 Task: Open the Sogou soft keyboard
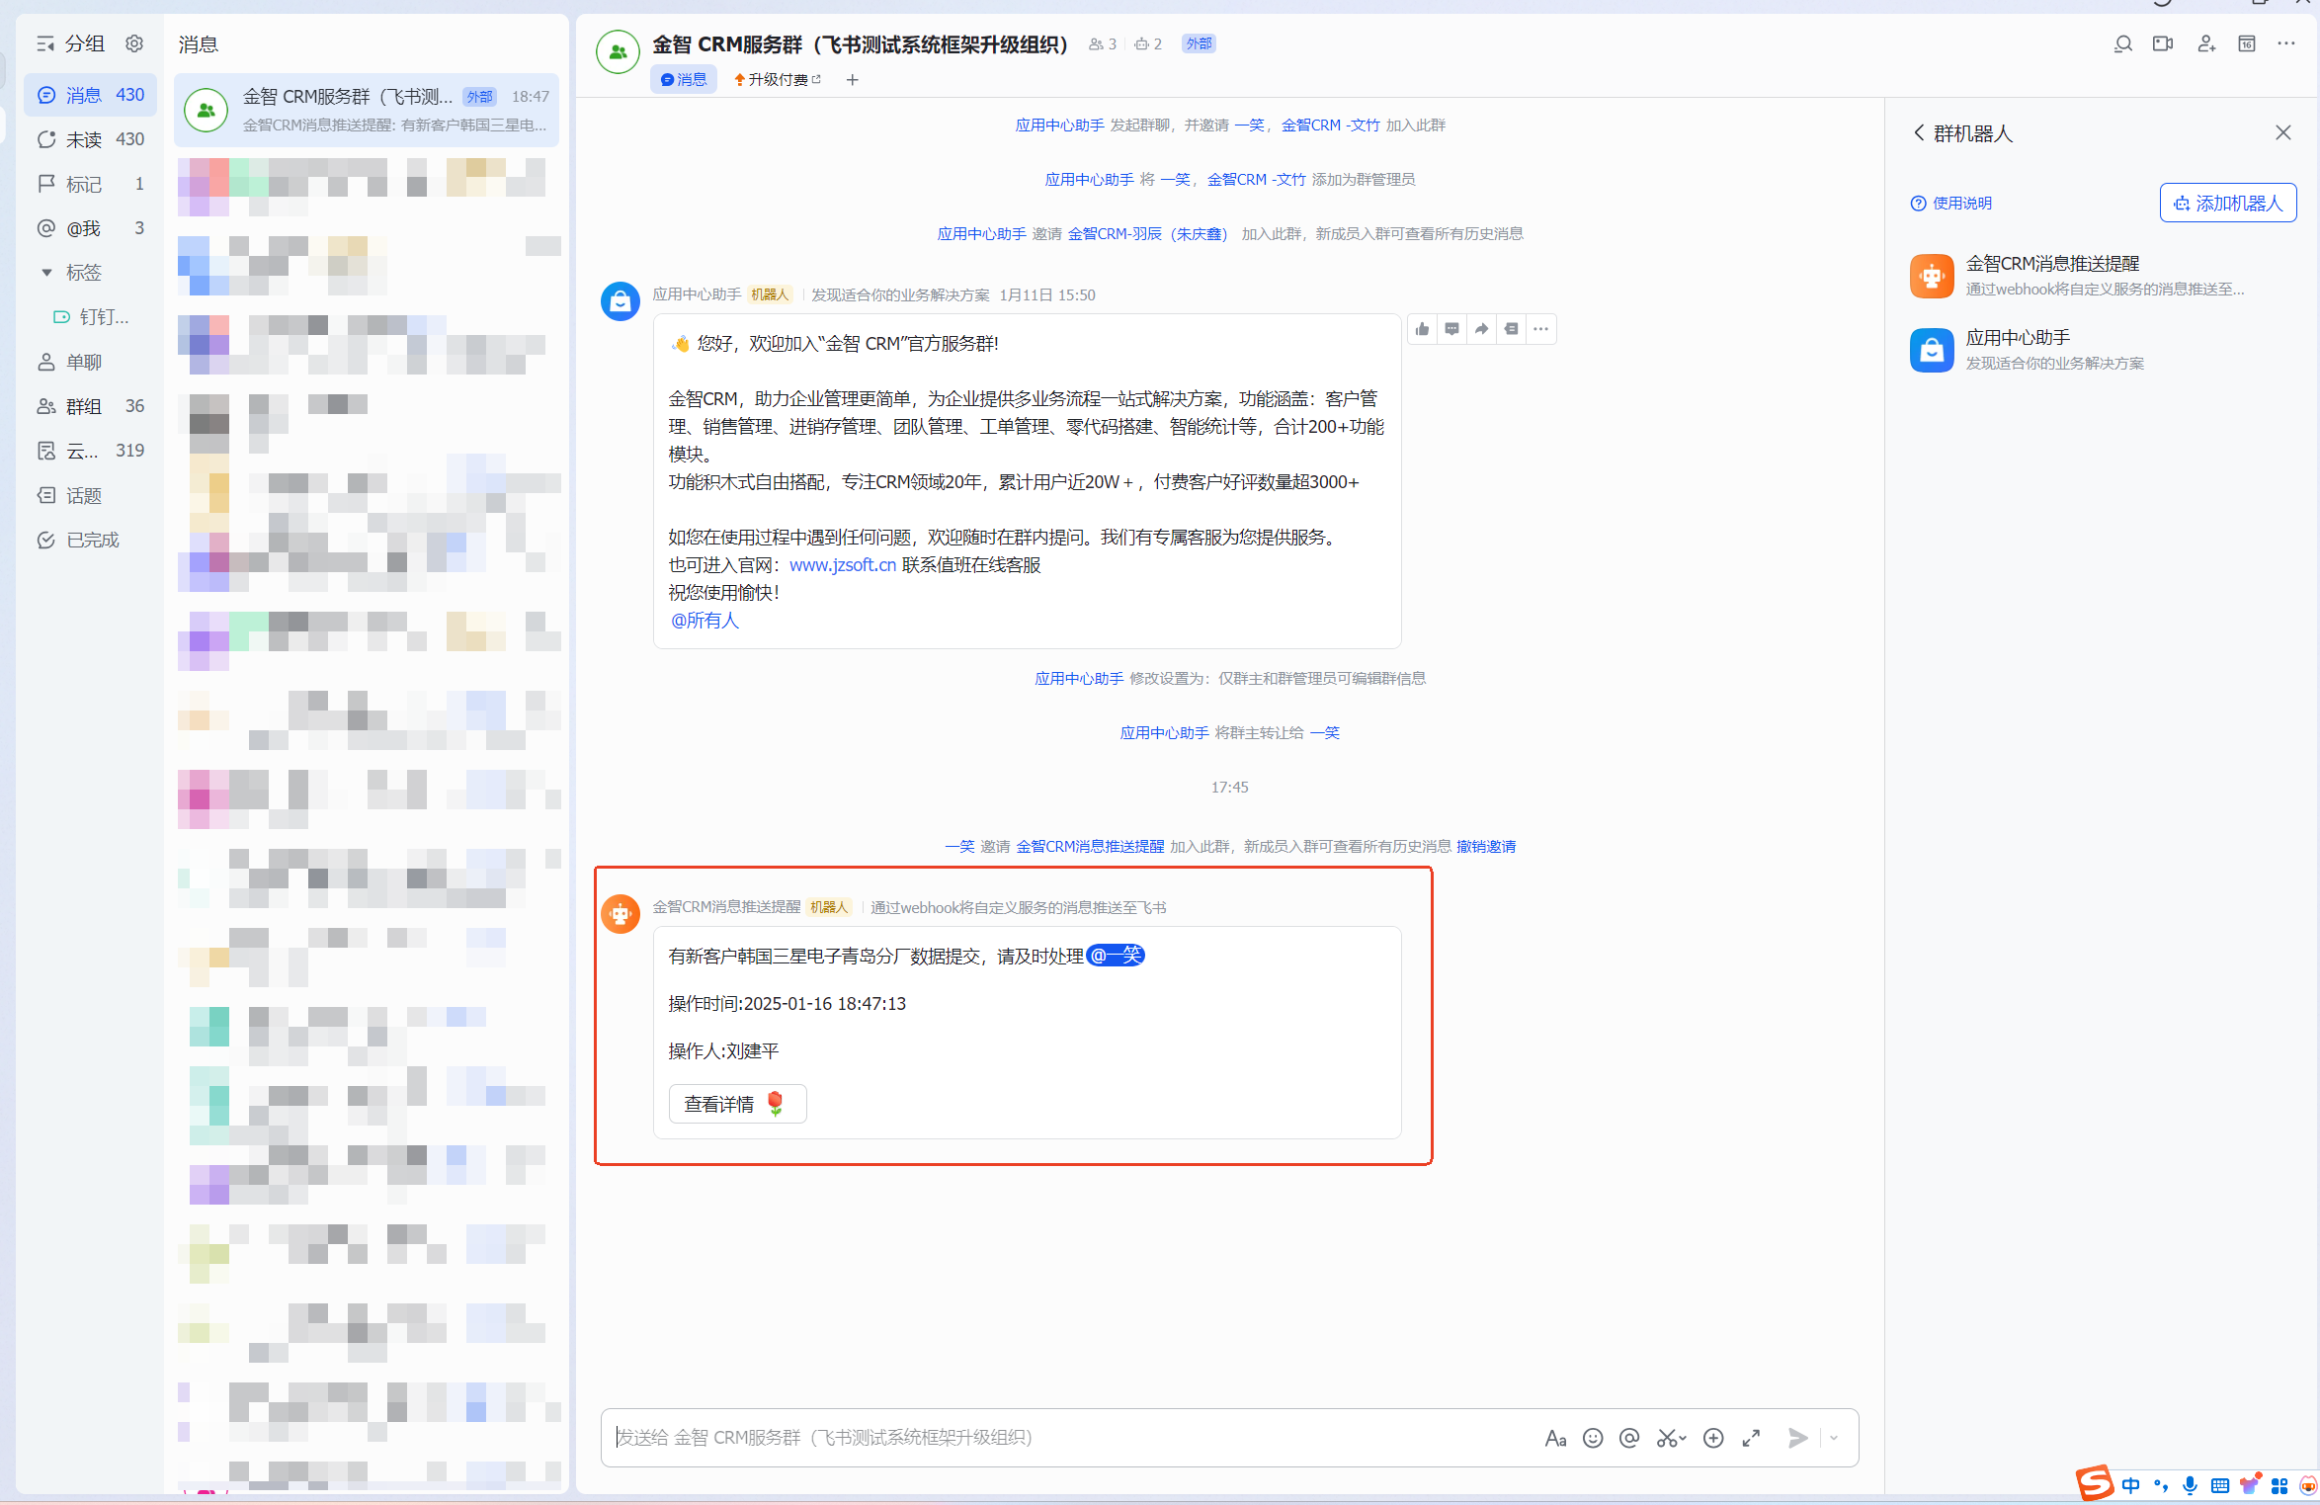[2219, 1485]
